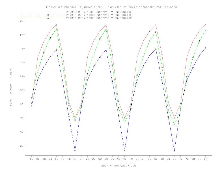Viewport: 224px width, 173px height.
Task: Click x-axis tick label 00
Action: (32, 159)
